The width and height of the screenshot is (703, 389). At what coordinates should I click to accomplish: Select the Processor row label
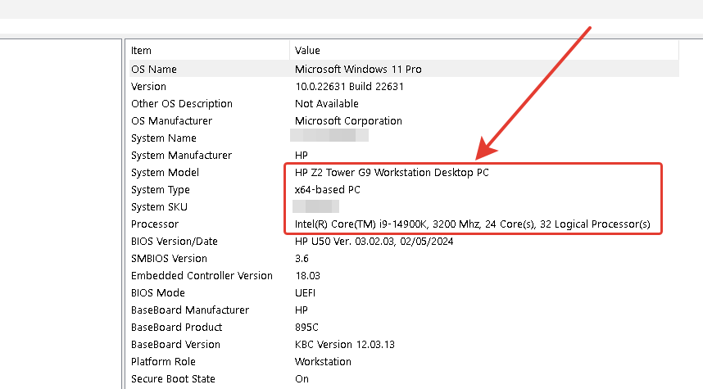[155, 224]
